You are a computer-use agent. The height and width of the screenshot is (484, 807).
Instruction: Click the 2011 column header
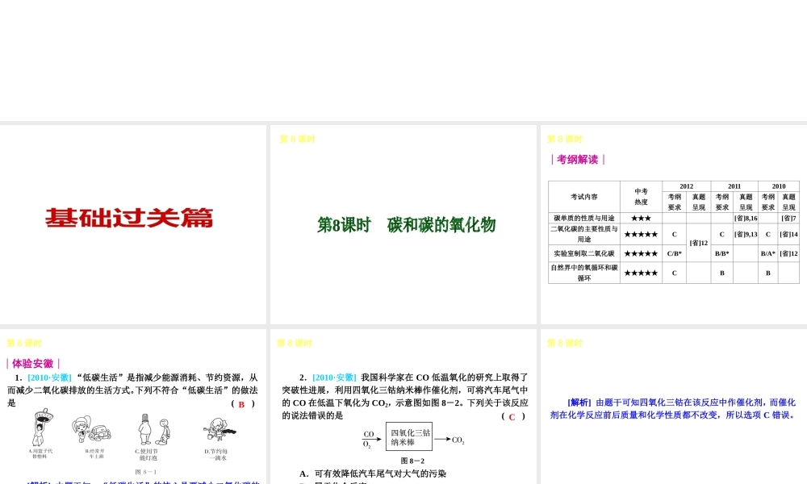click(734, 186)
